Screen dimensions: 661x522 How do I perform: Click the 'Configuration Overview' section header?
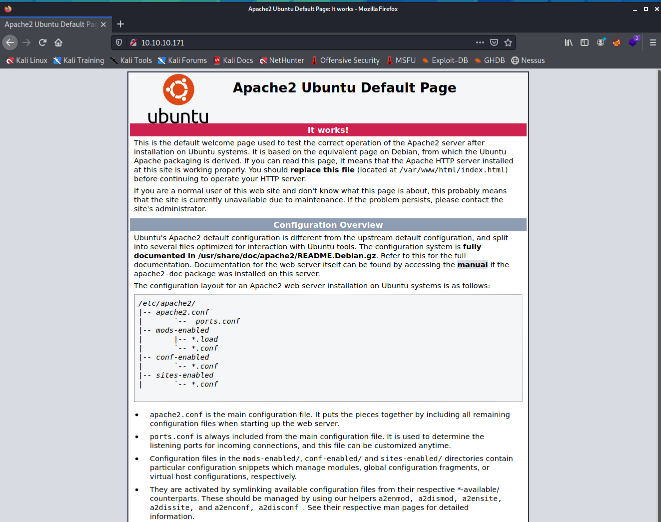328,225
